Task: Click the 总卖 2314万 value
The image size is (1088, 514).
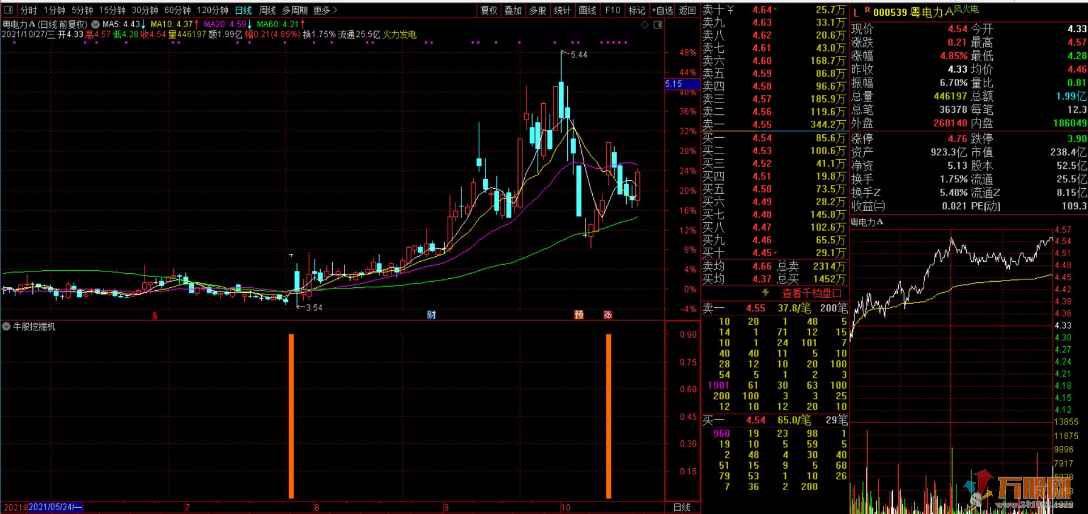Action: pyautogui.click(x=829, y=266)
